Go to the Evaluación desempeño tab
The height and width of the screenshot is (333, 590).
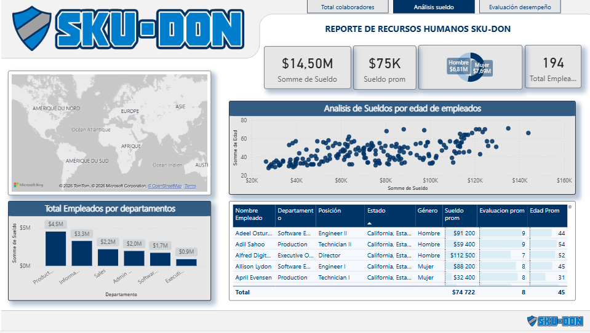pyautogui.click(x=520, y=7)
